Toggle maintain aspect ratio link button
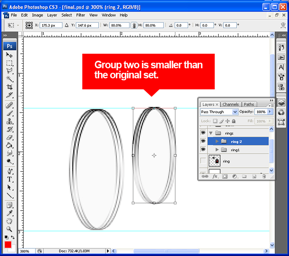Screen dimensions: 289x256 point(134,25)
